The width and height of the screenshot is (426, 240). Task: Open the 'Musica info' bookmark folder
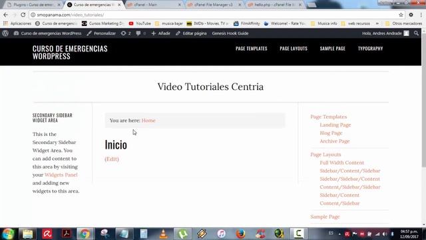[324, 24]
